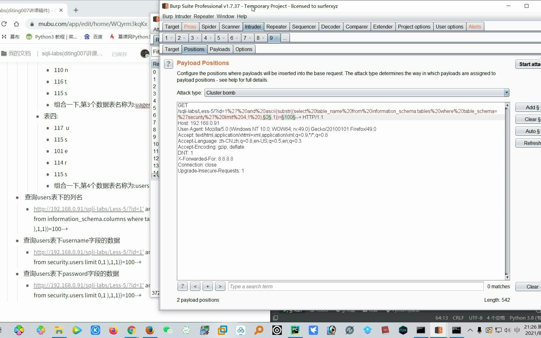
Task: Open File Explorer from taskbar
Action: tap(59, 330)
